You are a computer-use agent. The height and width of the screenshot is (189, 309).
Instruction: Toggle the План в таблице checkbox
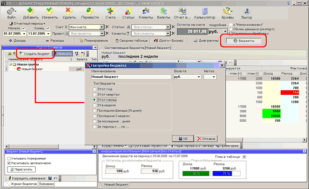point(244,157)
